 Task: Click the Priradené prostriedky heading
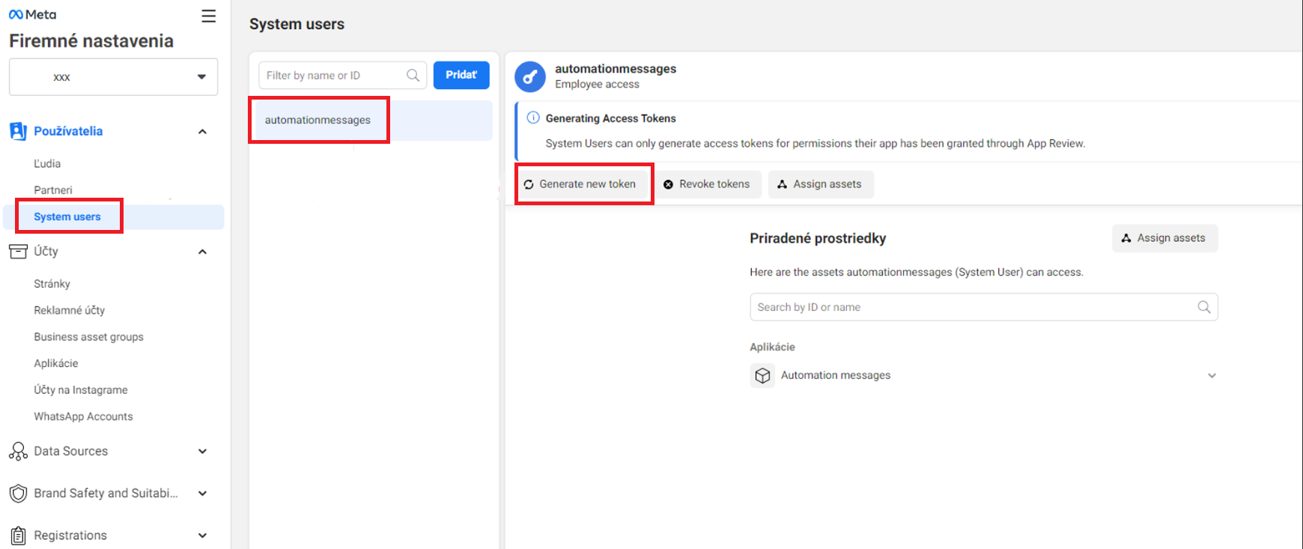818,238
